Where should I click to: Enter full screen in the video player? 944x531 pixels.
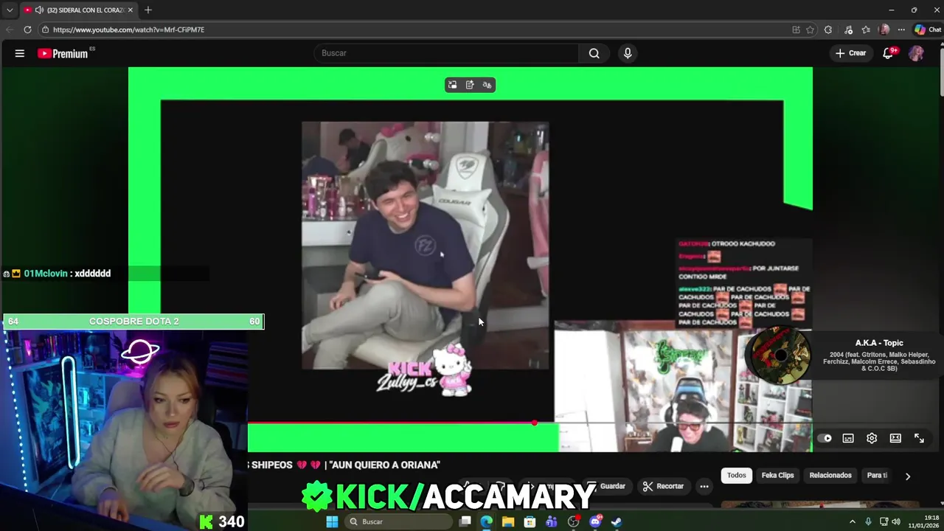[919, 438]
